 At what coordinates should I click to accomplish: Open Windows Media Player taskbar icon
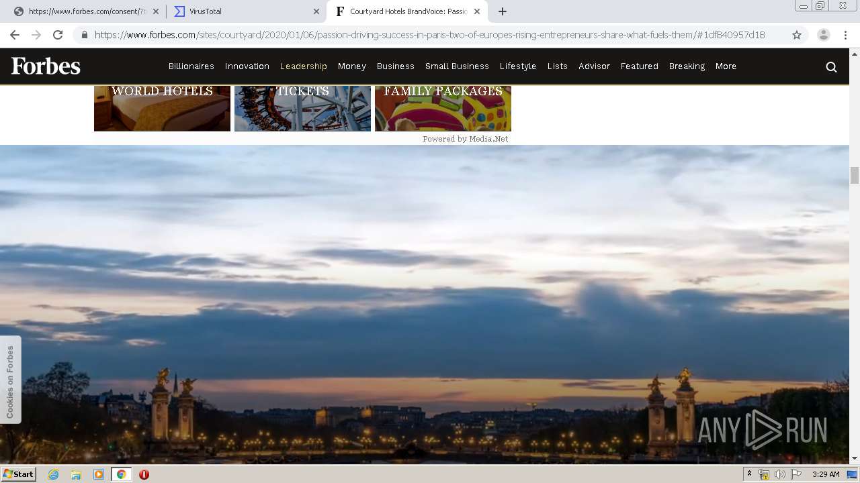click(99, 474)
